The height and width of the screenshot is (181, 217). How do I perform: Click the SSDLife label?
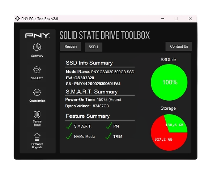[x=168, y=59]
